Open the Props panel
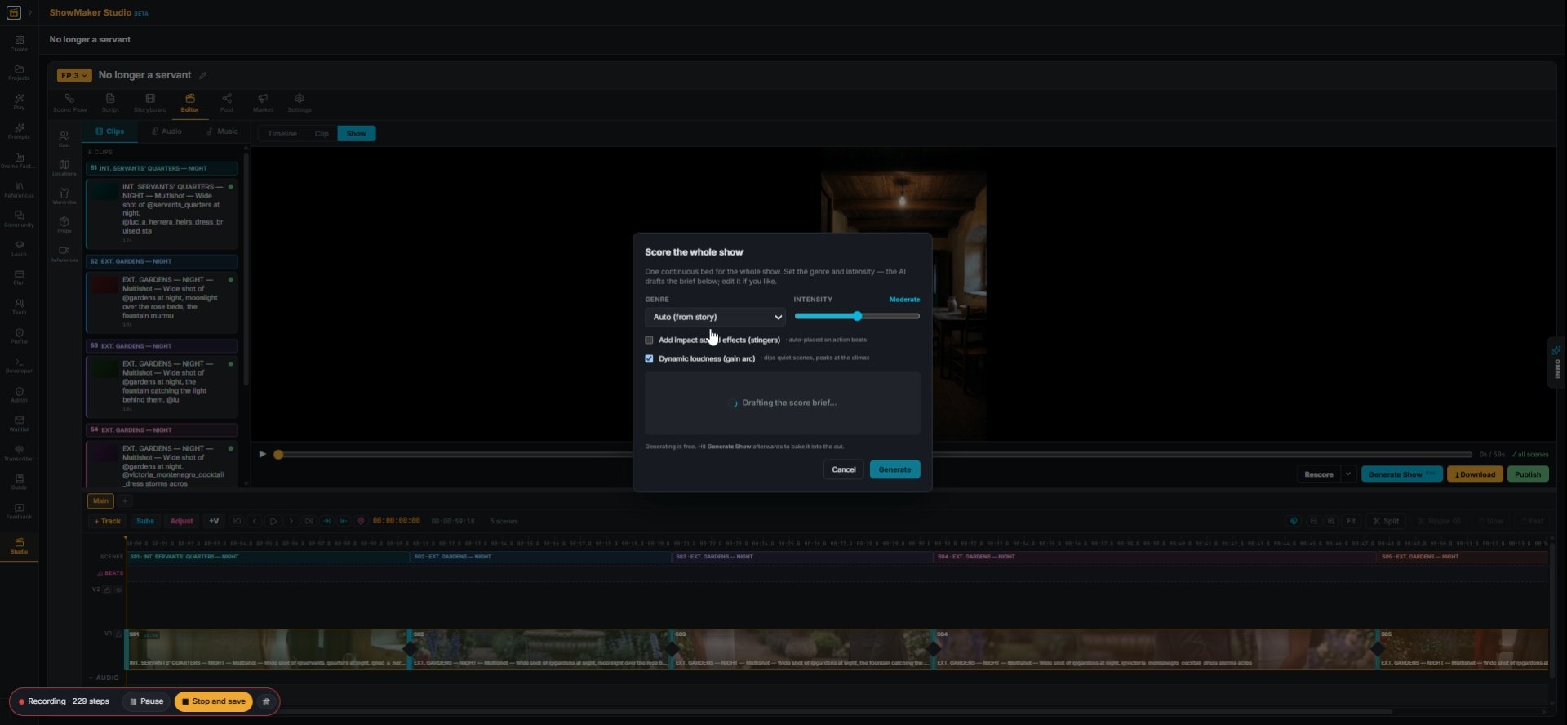 (64, 225)
